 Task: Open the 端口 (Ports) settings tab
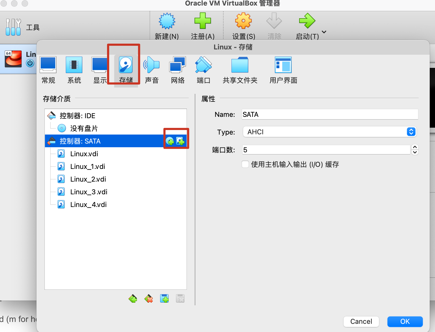pos(203,70)
